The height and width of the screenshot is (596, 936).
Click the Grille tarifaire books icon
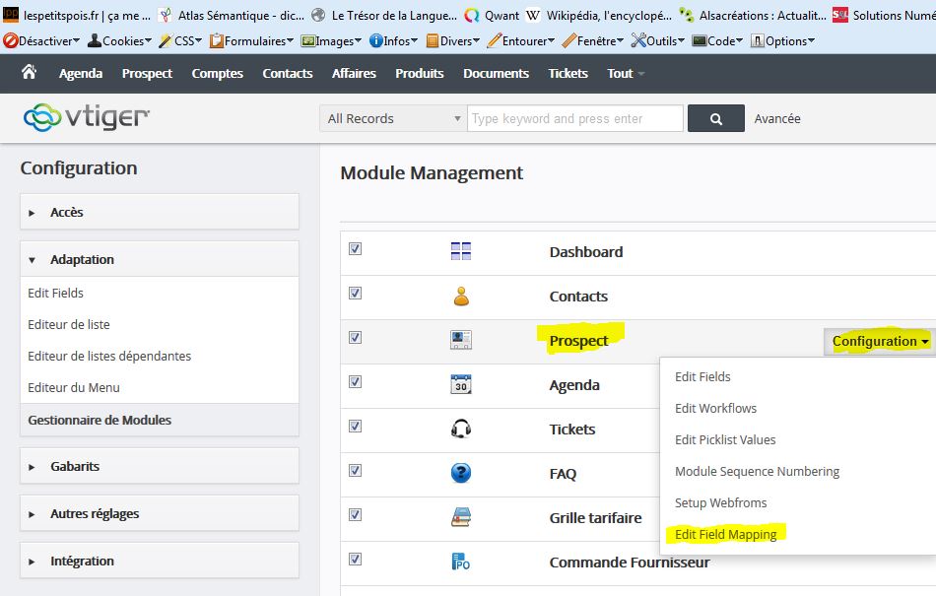pos(460,517)
